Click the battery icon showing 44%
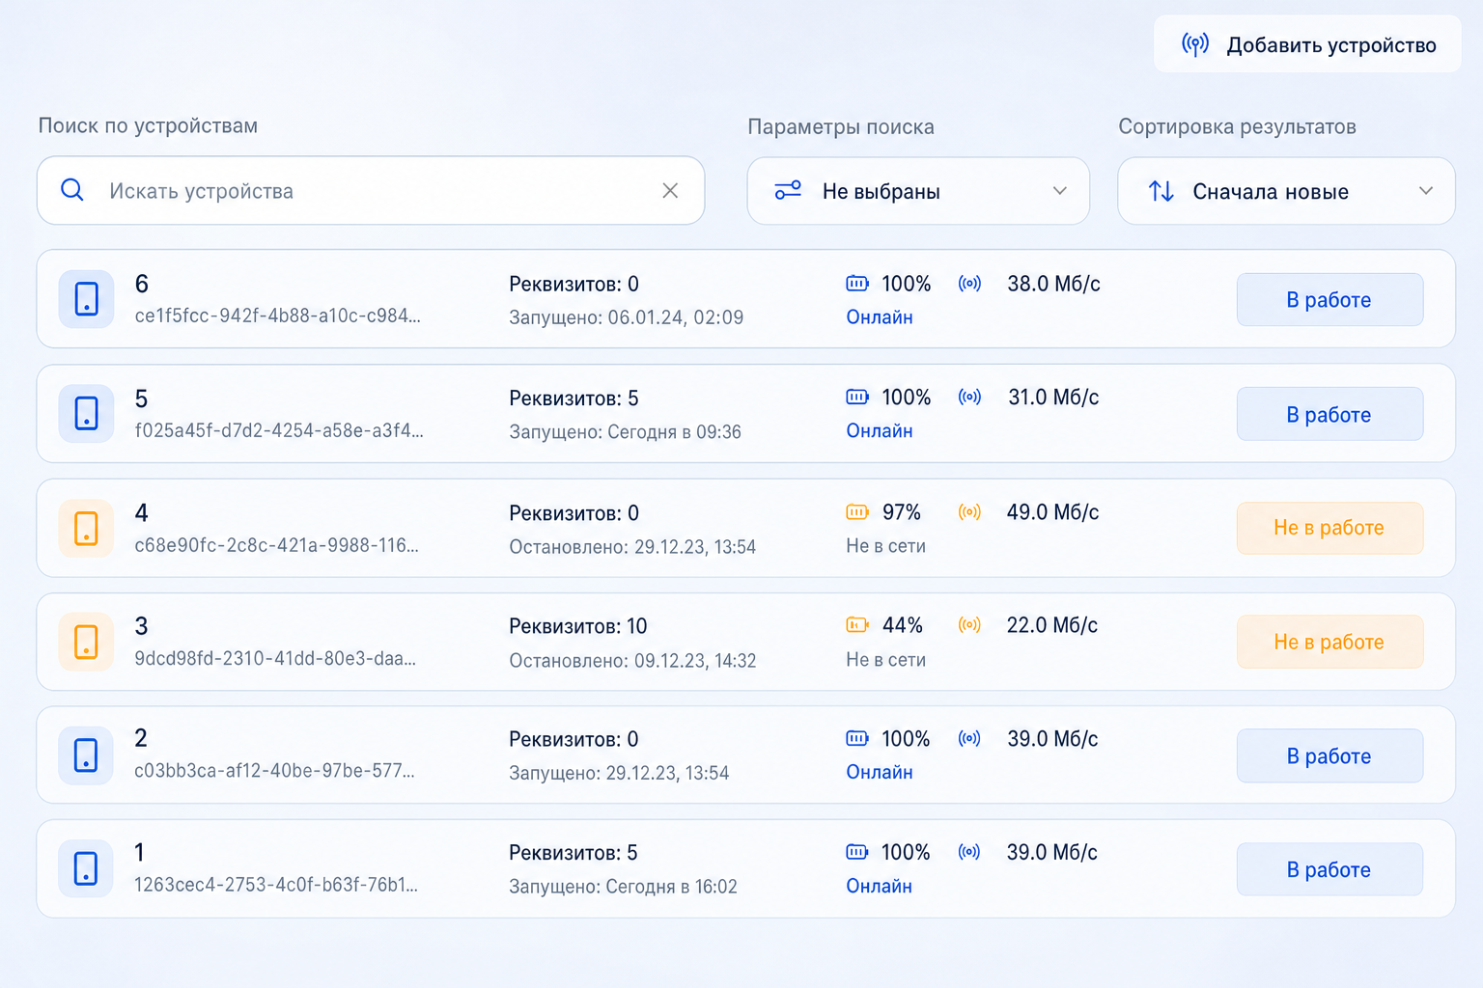 tap(857, 625)
